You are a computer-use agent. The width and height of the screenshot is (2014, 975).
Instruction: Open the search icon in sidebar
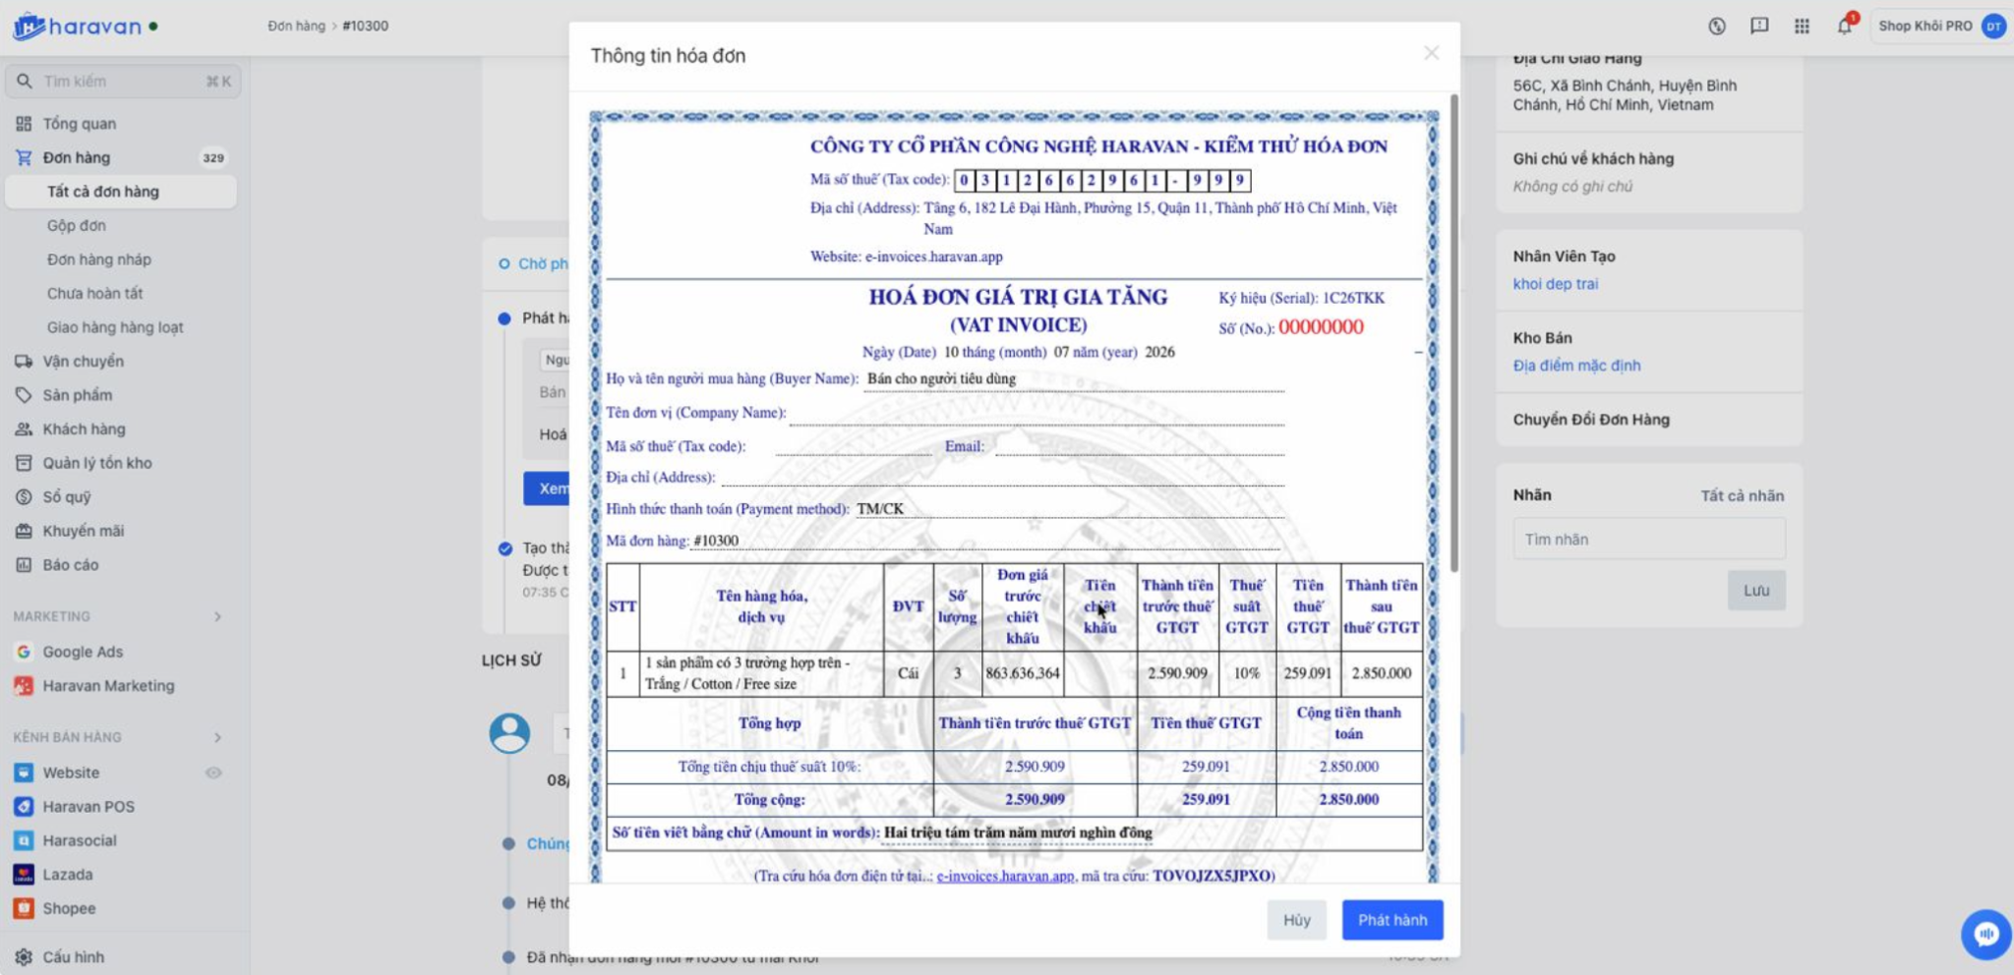(25, 82)
